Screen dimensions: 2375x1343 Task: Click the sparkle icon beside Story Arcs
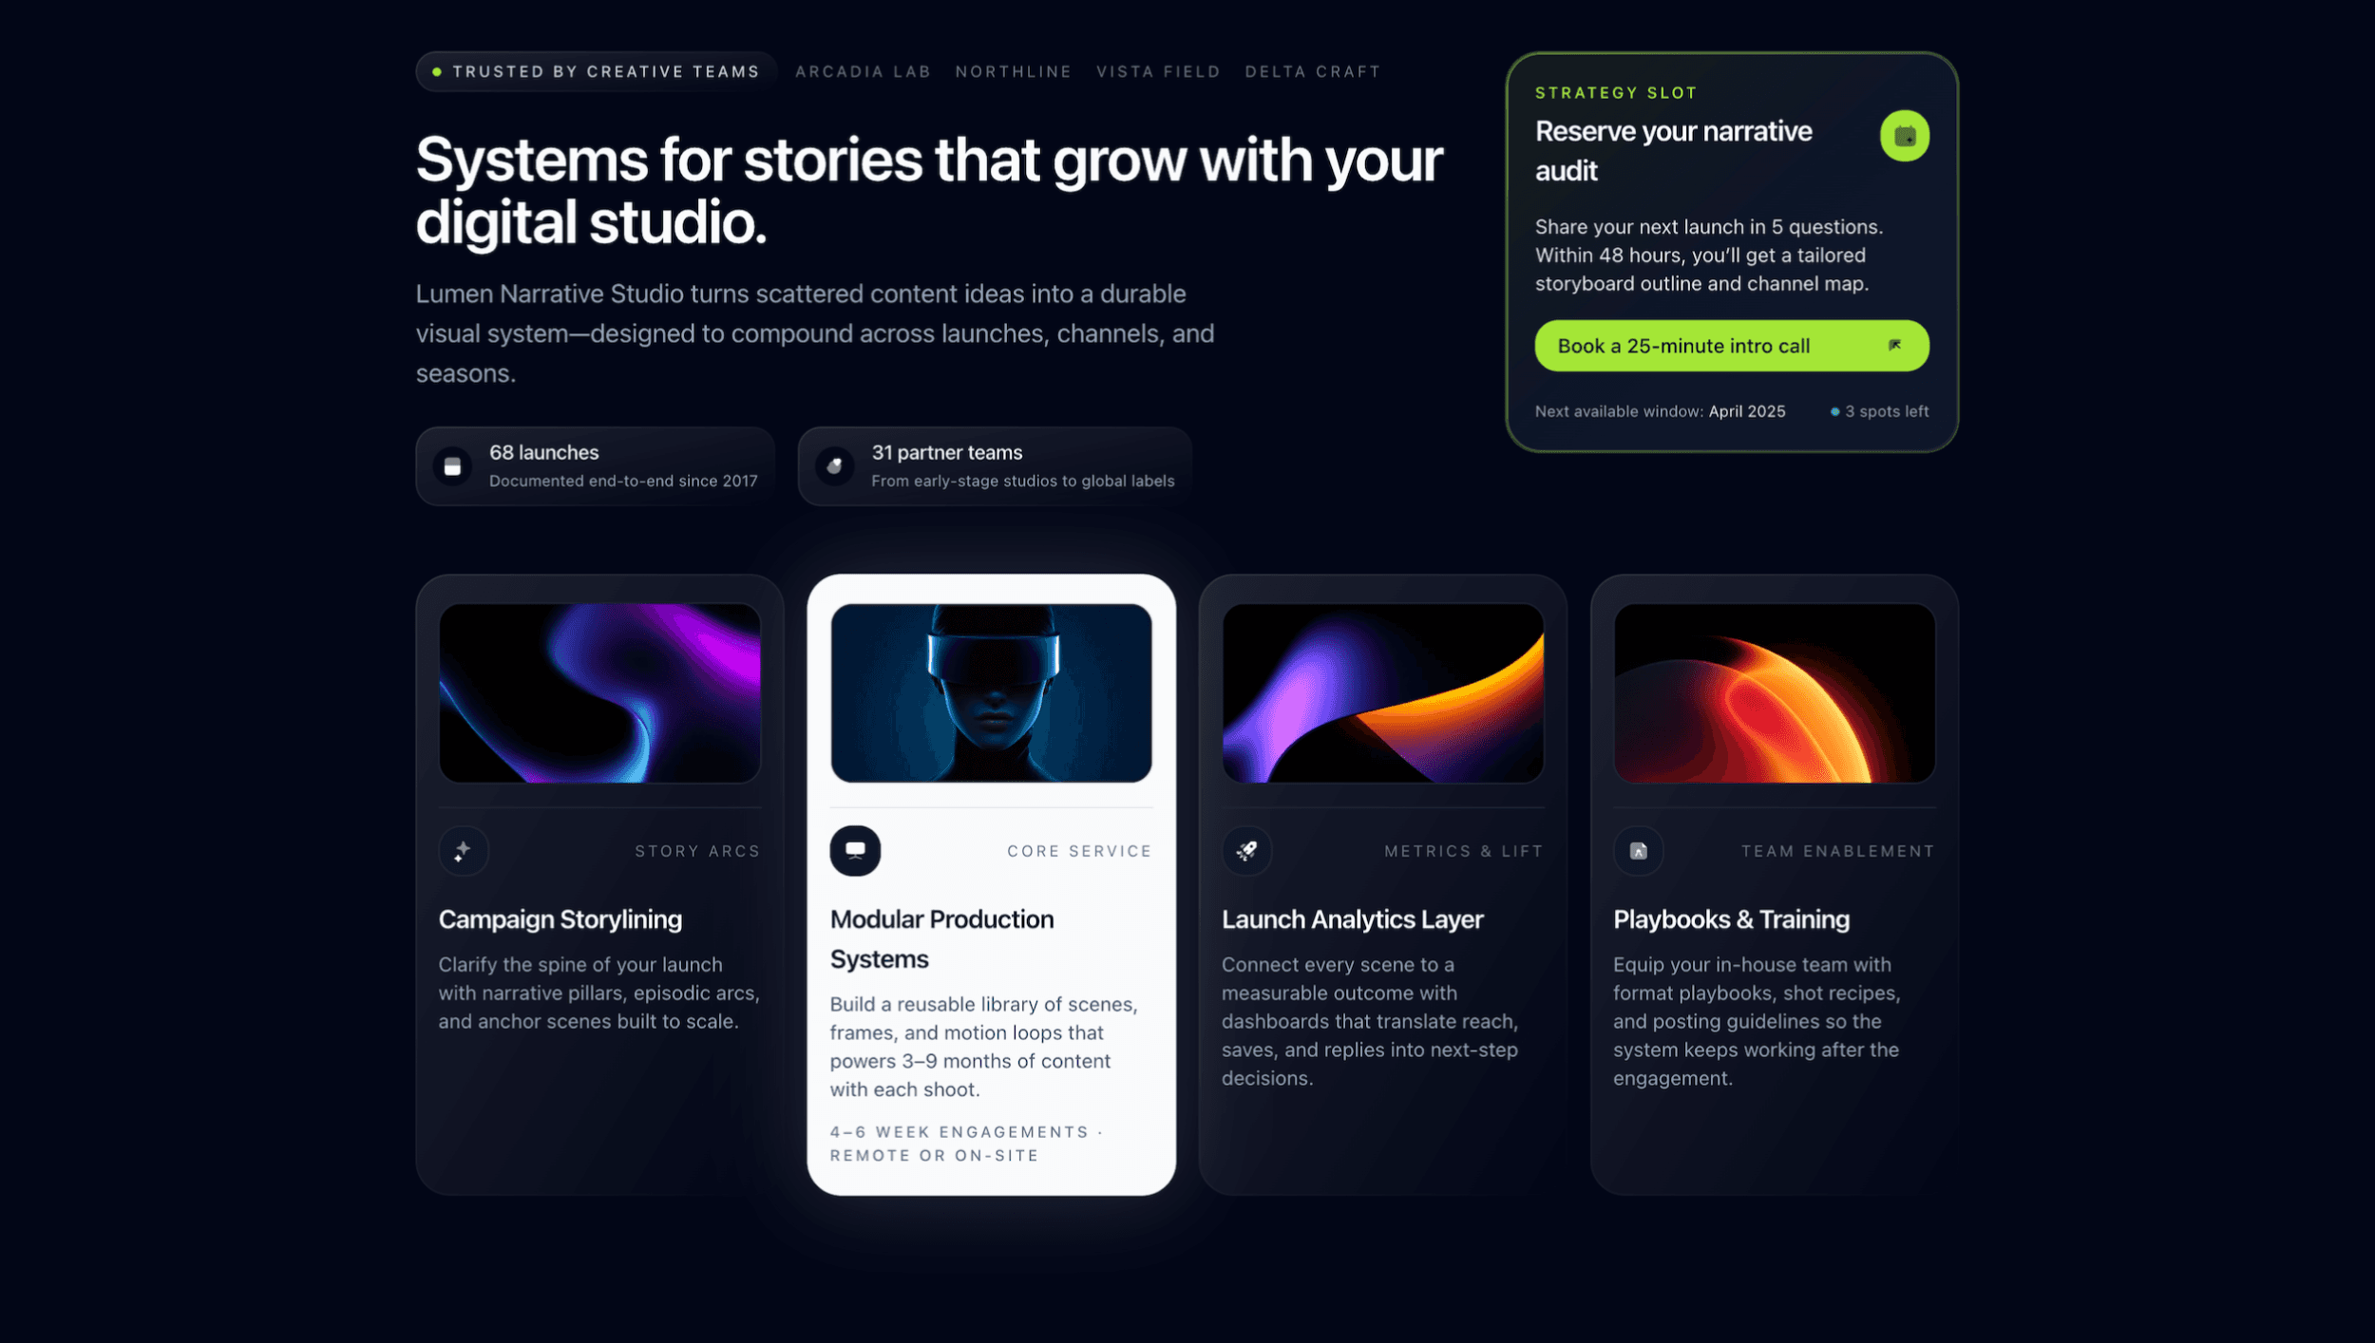(463, 851)
